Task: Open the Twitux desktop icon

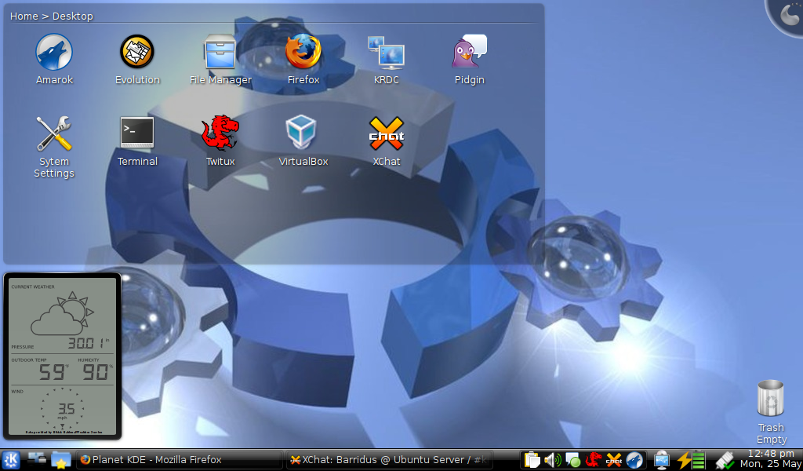Action: (x=220, y=134)
